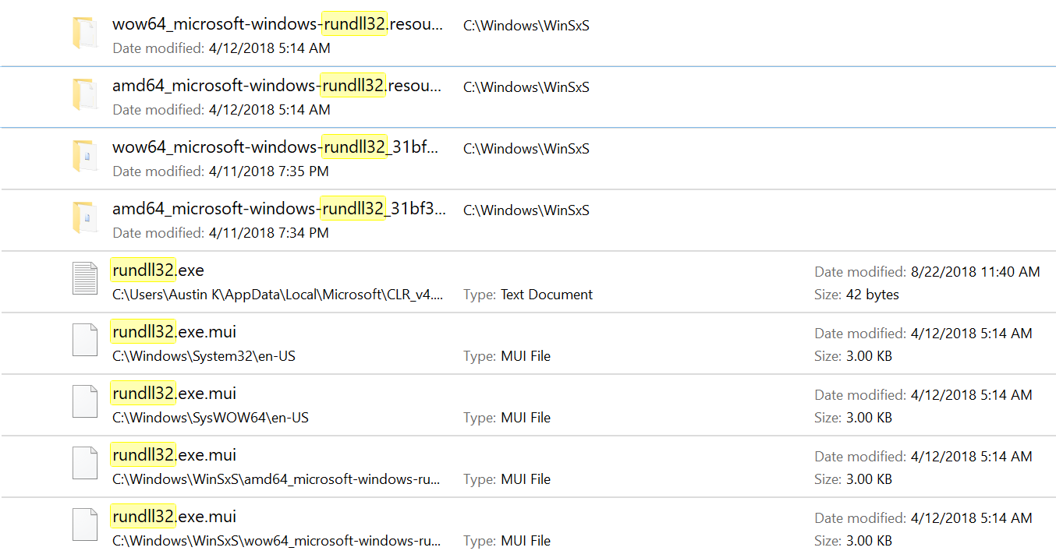Viewport: 1056px width, 558px height.
Task: Click folder icon of wow64 rundll32.resou… folder
Action: (x=85, y=33)
